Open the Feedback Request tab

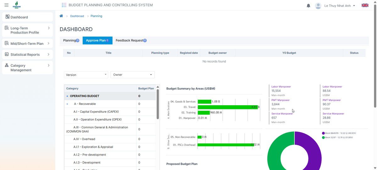[x=131, y=40]
